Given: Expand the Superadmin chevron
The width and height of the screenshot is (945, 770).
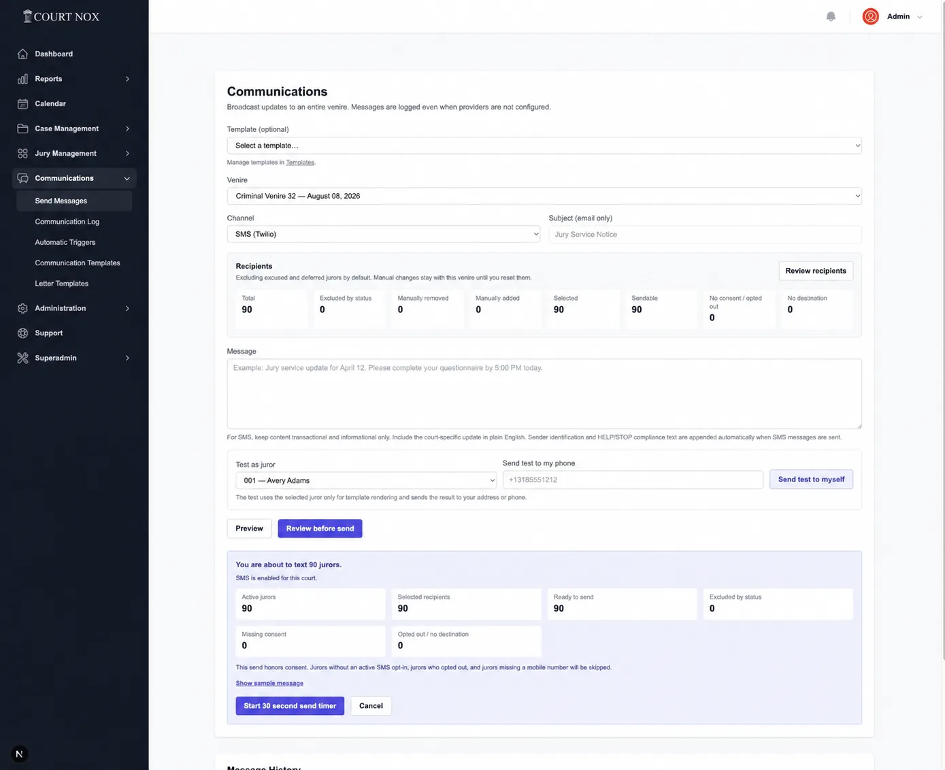Looking at the screenshot, I should (127, 358).
